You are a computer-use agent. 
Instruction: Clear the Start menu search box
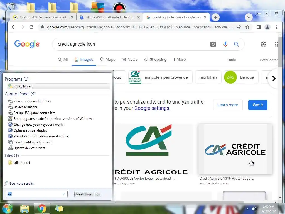click(64, 194)
